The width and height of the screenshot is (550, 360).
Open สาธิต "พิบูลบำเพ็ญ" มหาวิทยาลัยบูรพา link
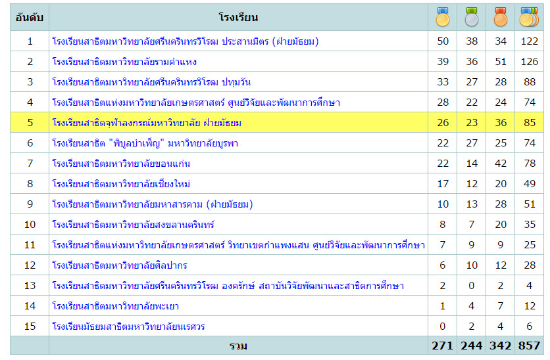(x=145, y=143)
